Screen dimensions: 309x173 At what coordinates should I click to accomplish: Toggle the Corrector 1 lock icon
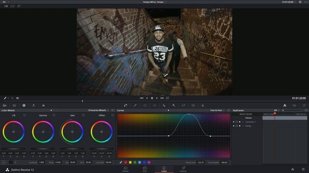click(237, 122)
